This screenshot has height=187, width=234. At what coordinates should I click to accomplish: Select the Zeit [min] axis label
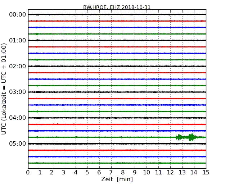tap(117, 179)
